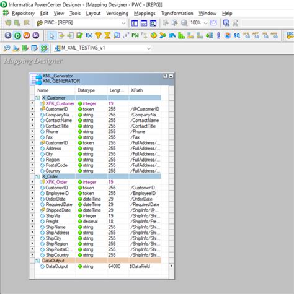The width and height of the screenshot is (294, 294).
Task: Pick the green bar-chart Rank transformation icon
Action: pos(181,35)
